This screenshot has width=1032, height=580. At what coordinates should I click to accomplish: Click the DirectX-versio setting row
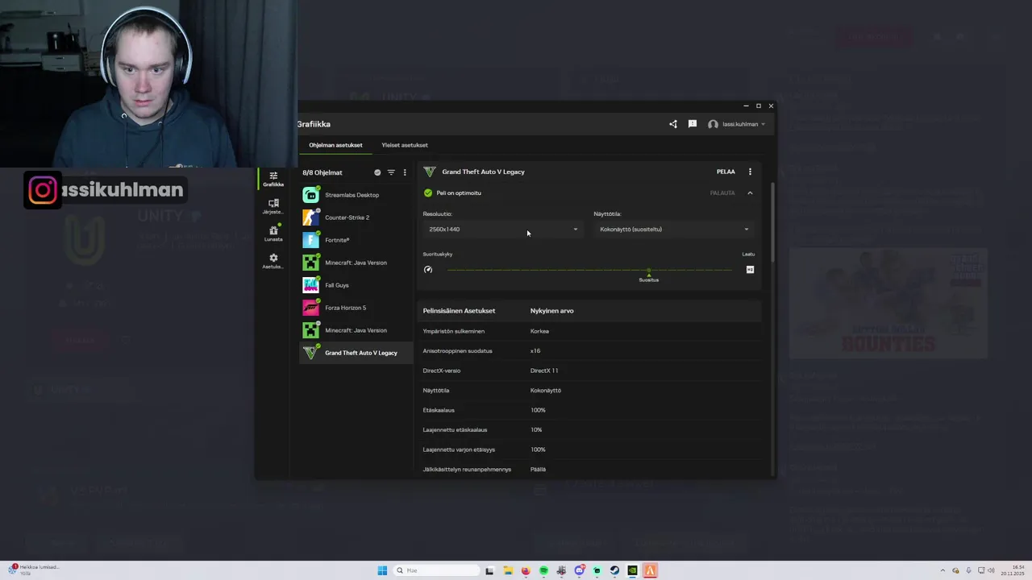tap(591, 371)
